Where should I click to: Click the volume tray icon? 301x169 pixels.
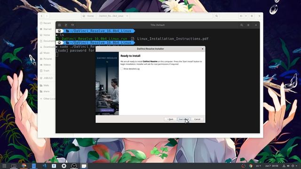tap(288, 166)
